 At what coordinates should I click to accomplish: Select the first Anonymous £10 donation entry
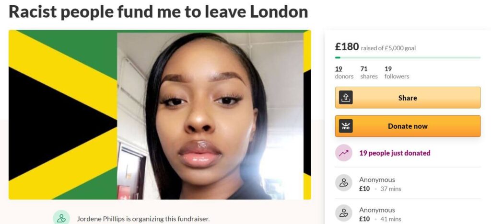coord(408,183)
